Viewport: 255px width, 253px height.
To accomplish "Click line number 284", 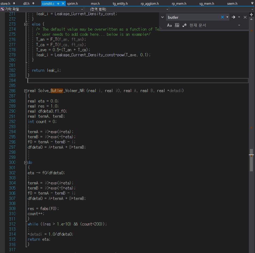I will (12, 80).
